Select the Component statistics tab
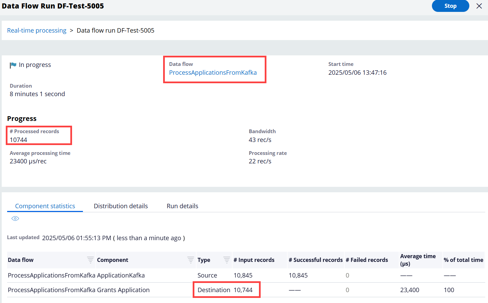The height and width of the screenshot is (303, 488). coord(45,206)
